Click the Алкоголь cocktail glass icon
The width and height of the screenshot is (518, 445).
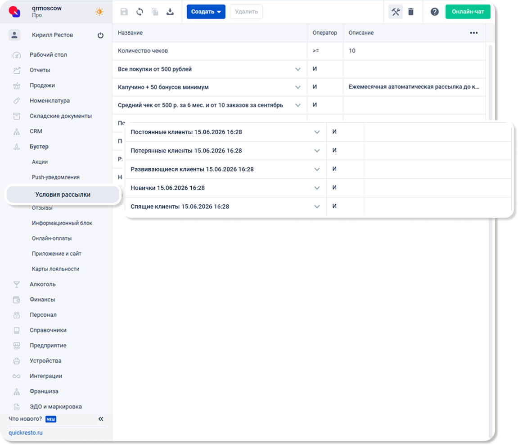(x=17, y=284)
